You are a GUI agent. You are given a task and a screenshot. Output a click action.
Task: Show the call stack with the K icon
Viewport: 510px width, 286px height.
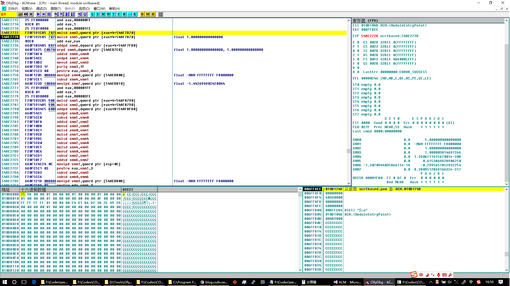tap(135, 14)
